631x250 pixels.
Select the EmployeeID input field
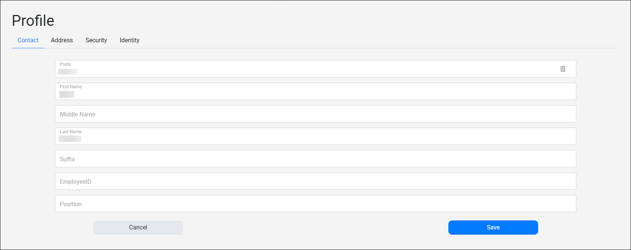(x=315, y=181)
